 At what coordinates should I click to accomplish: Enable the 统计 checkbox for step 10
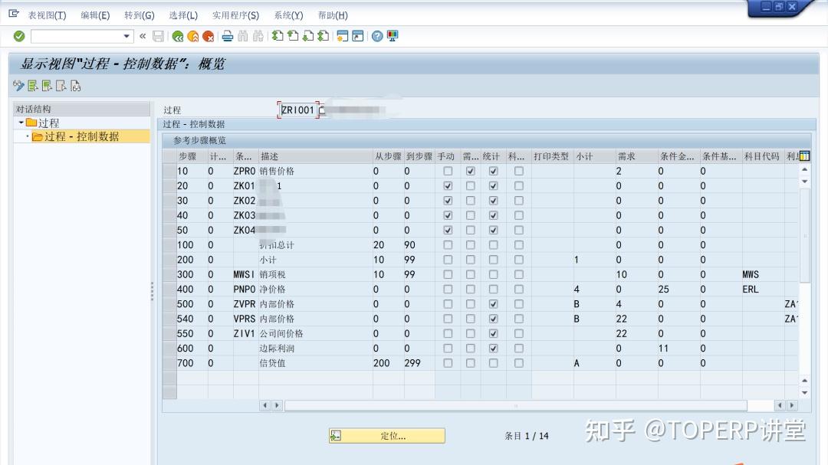click(x=494, y=171)
